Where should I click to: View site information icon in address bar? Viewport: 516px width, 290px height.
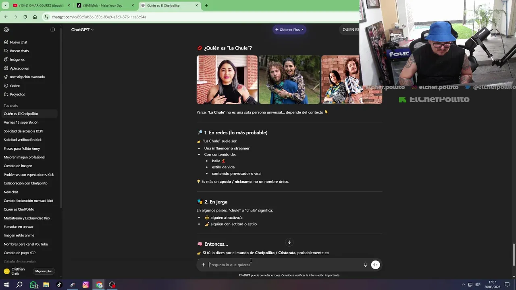[47, 17]
